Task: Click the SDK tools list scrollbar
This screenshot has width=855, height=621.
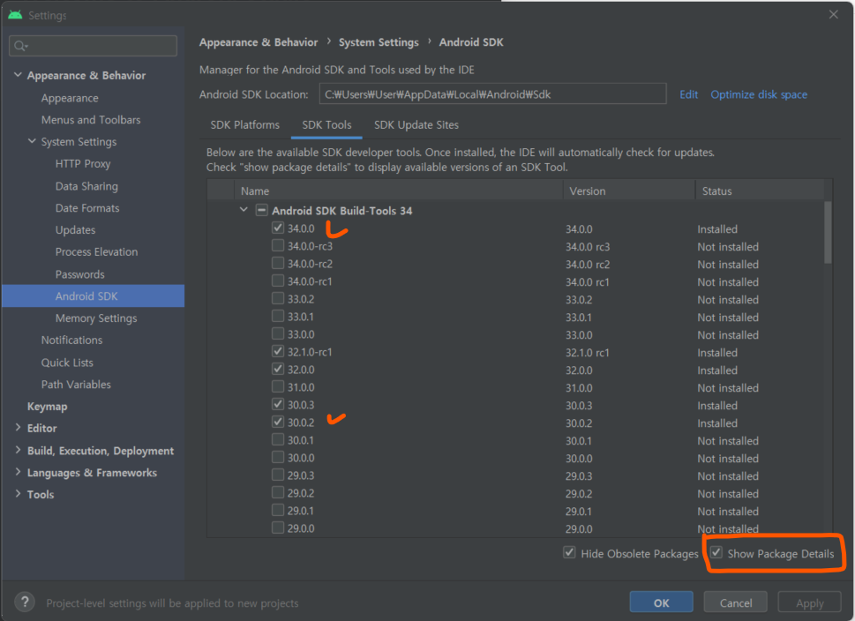Action: point(828,233)
